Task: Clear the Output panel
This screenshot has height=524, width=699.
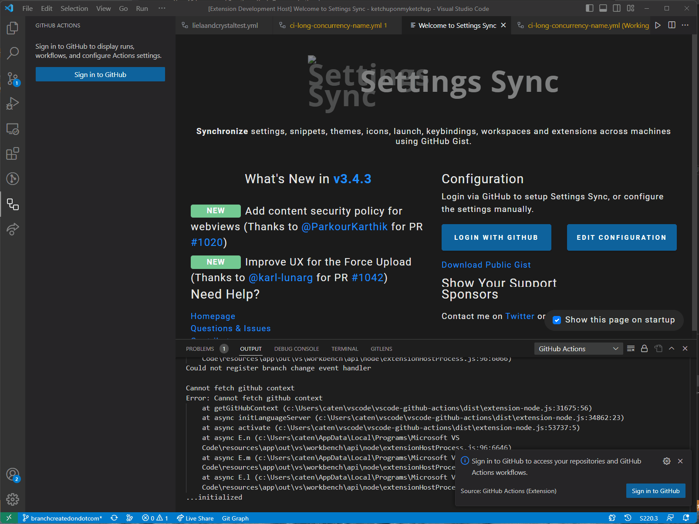Action: [x=631, y=349]
